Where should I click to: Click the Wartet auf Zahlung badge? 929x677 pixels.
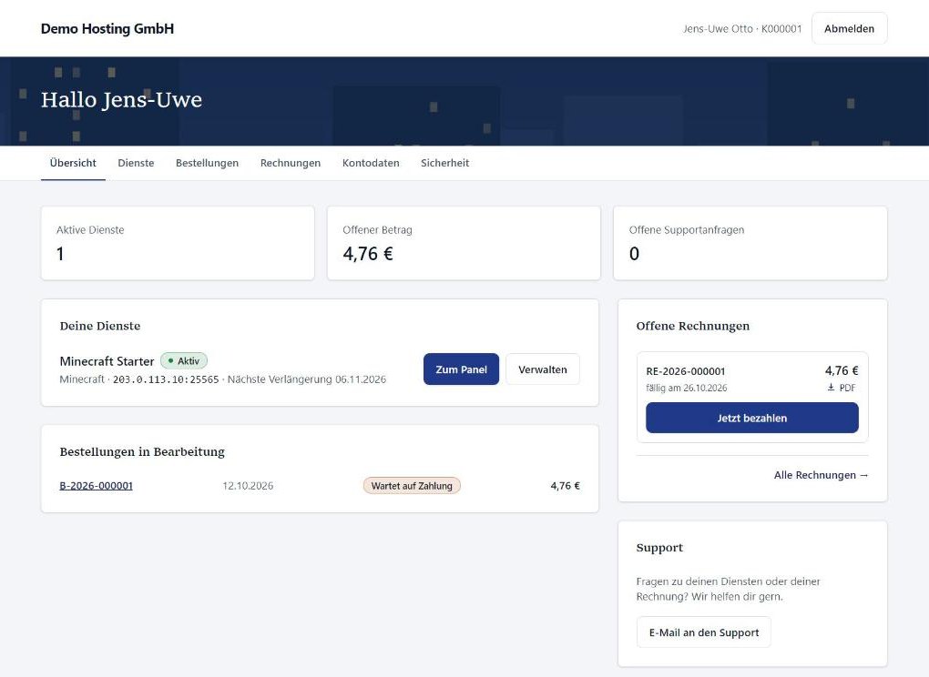412,486
